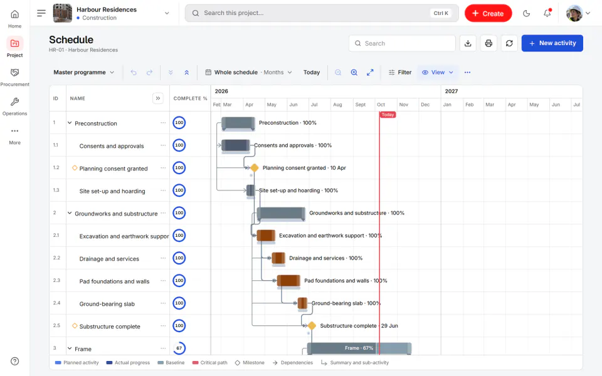This screenshot has height=376, width=602.
Task: Undo the last schedule change
Action: coord(134,72)
